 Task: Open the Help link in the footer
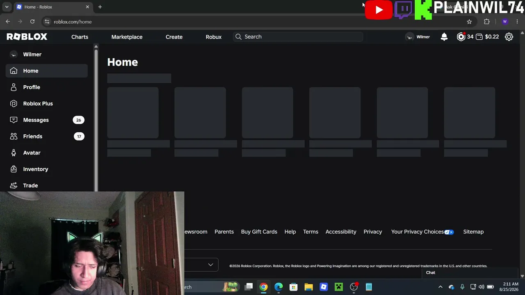[290, 232]
